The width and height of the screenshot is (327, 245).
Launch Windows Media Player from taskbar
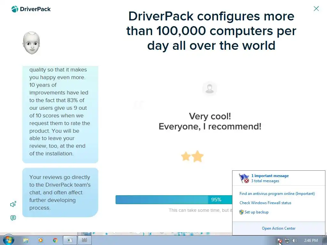tap(41, 240)
